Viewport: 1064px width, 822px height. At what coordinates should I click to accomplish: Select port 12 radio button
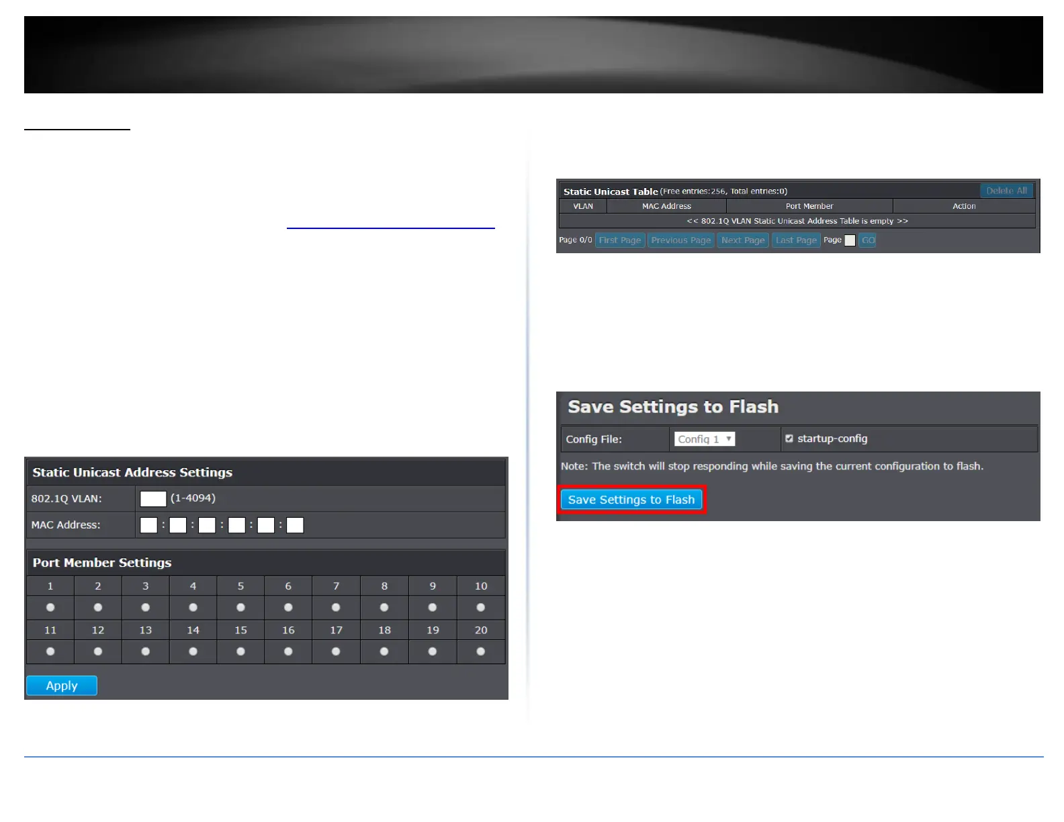coord(98,651)
